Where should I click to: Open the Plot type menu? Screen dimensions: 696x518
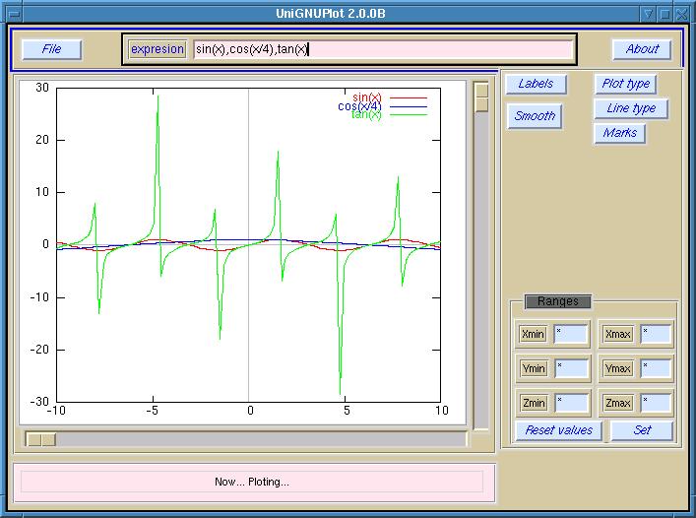pos(625,85)
